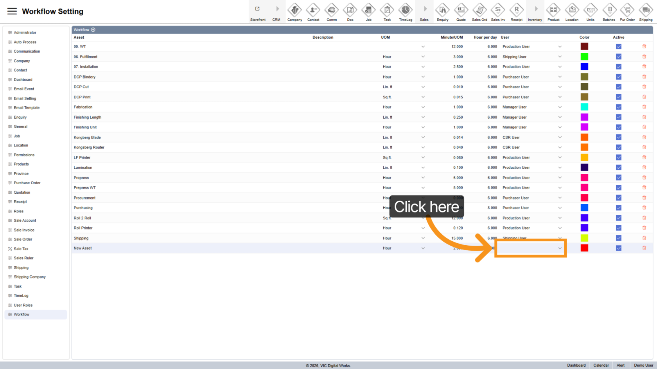Screen dimensions: 657x369
Task: Pick the green color swatch for 06. Fulfillment
Action: click(x=584, y=57)
